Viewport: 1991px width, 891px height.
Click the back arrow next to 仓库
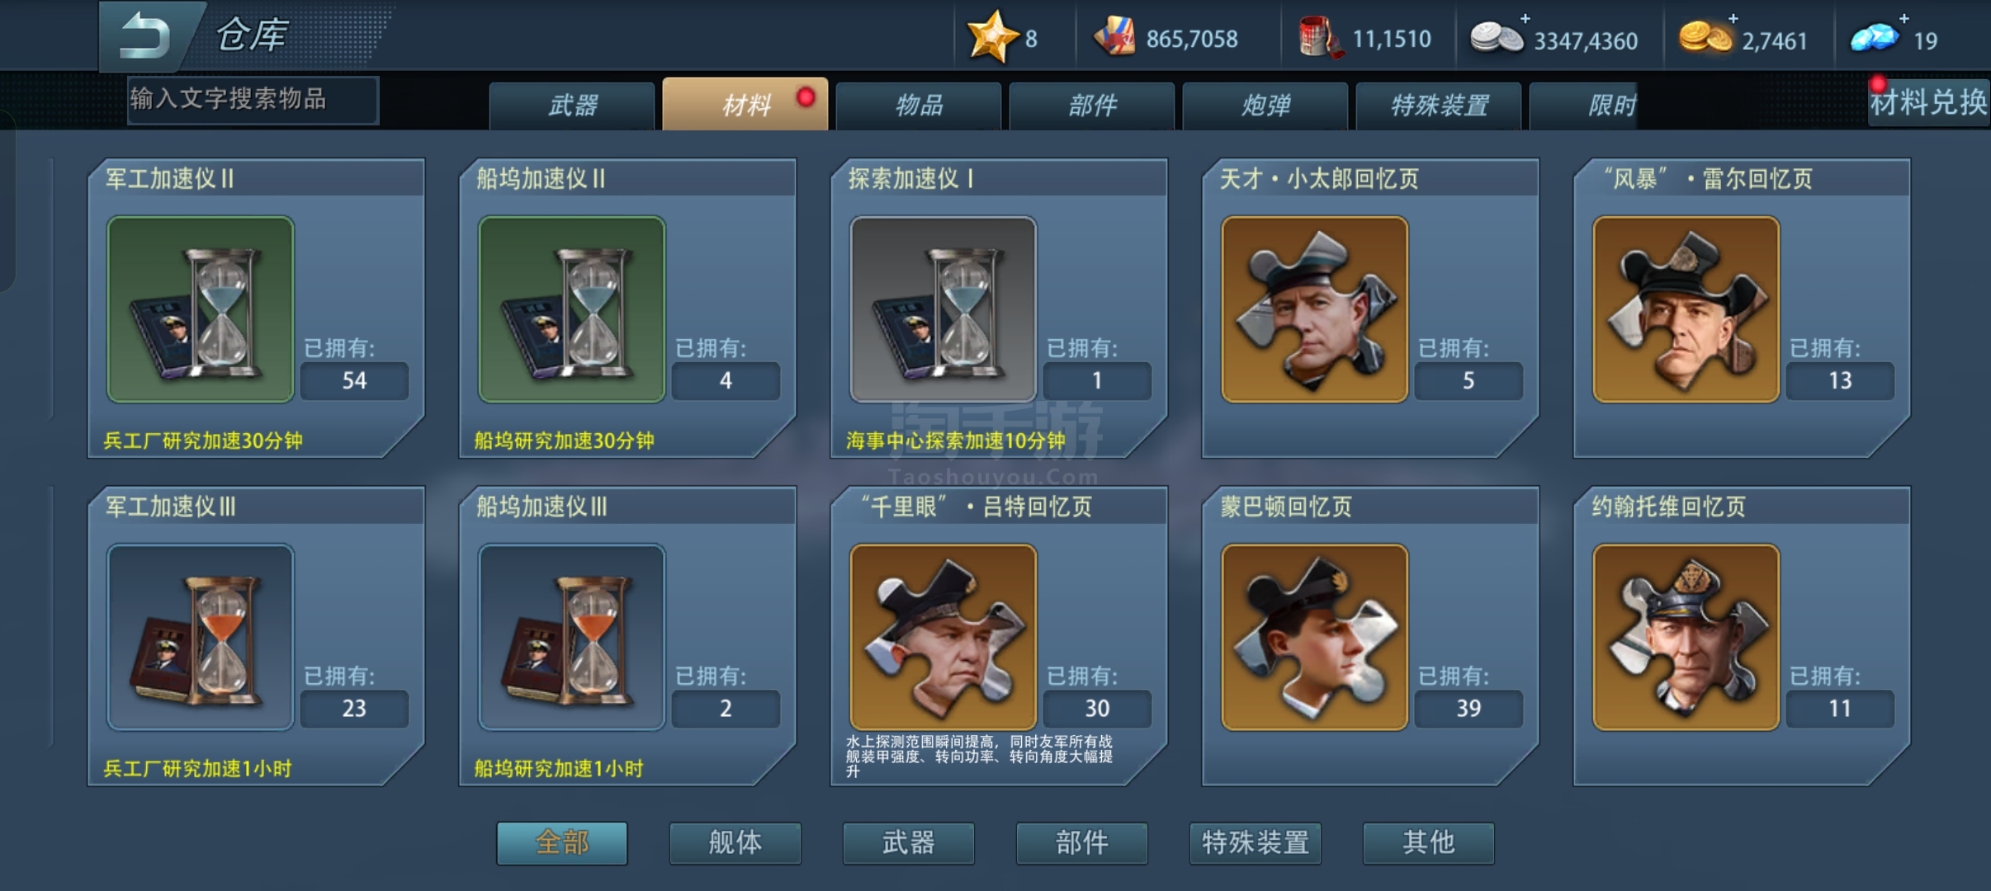click(146, 36)
